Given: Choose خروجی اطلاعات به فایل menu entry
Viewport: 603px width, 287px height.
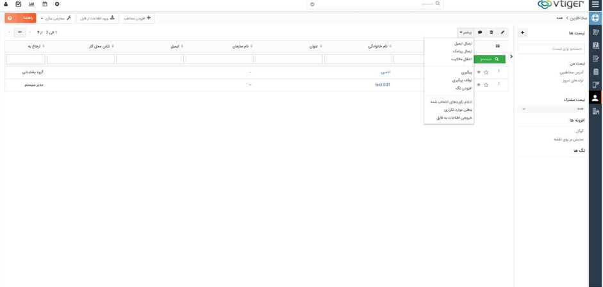Looking at the screenshot, I should pos(454,118).
